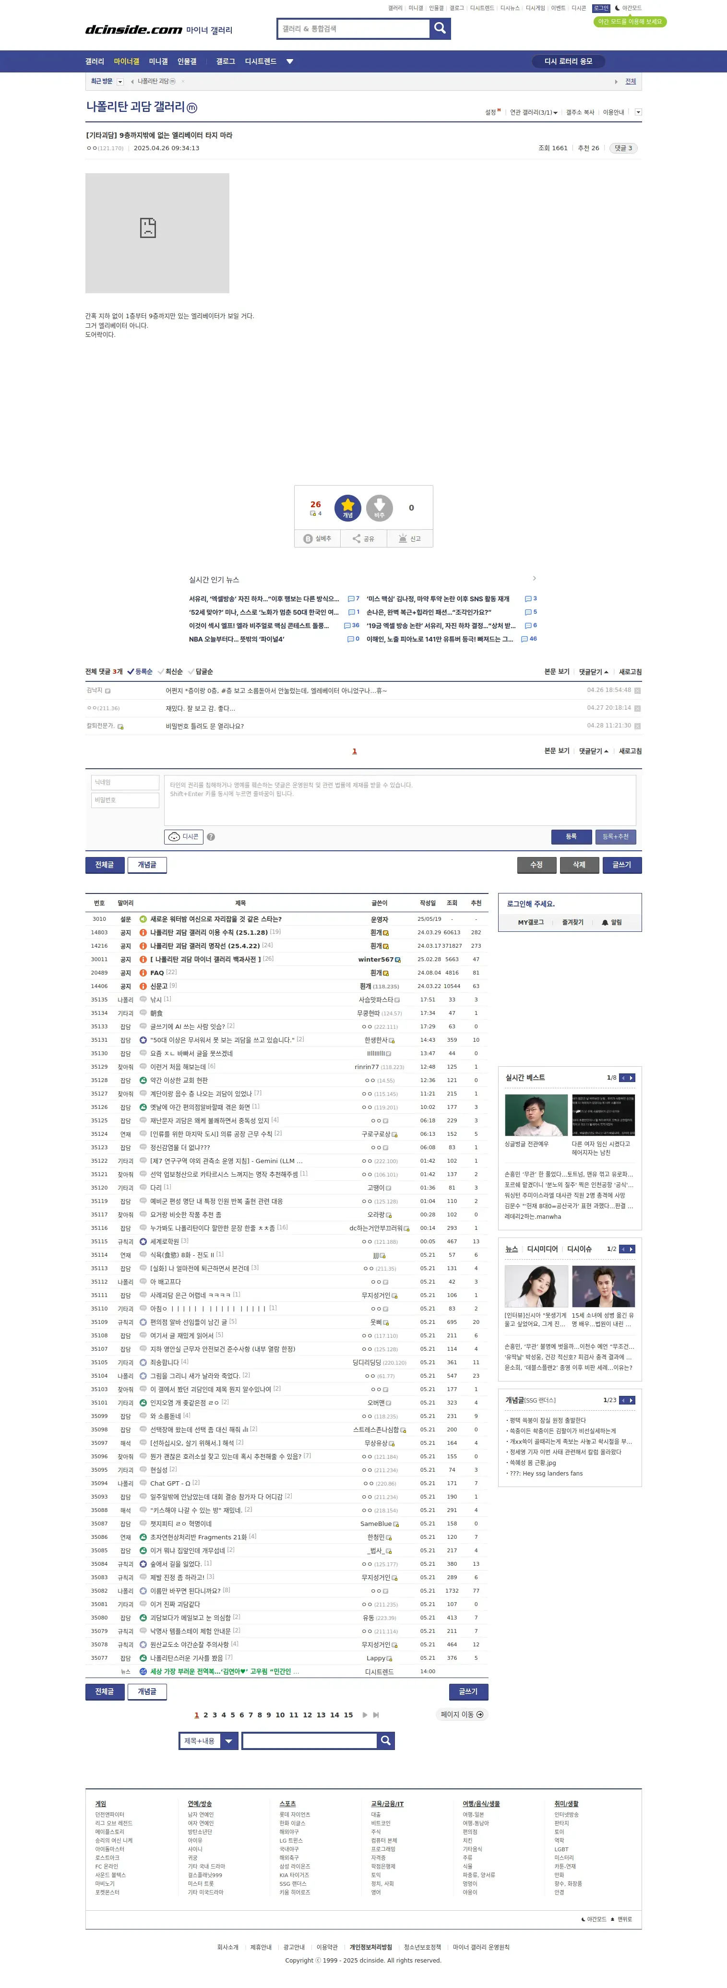Image resolution: width=727 pixels, height=1988 pixels.
Task: Click the search magnifier button in the header
Action: (440, 29)
